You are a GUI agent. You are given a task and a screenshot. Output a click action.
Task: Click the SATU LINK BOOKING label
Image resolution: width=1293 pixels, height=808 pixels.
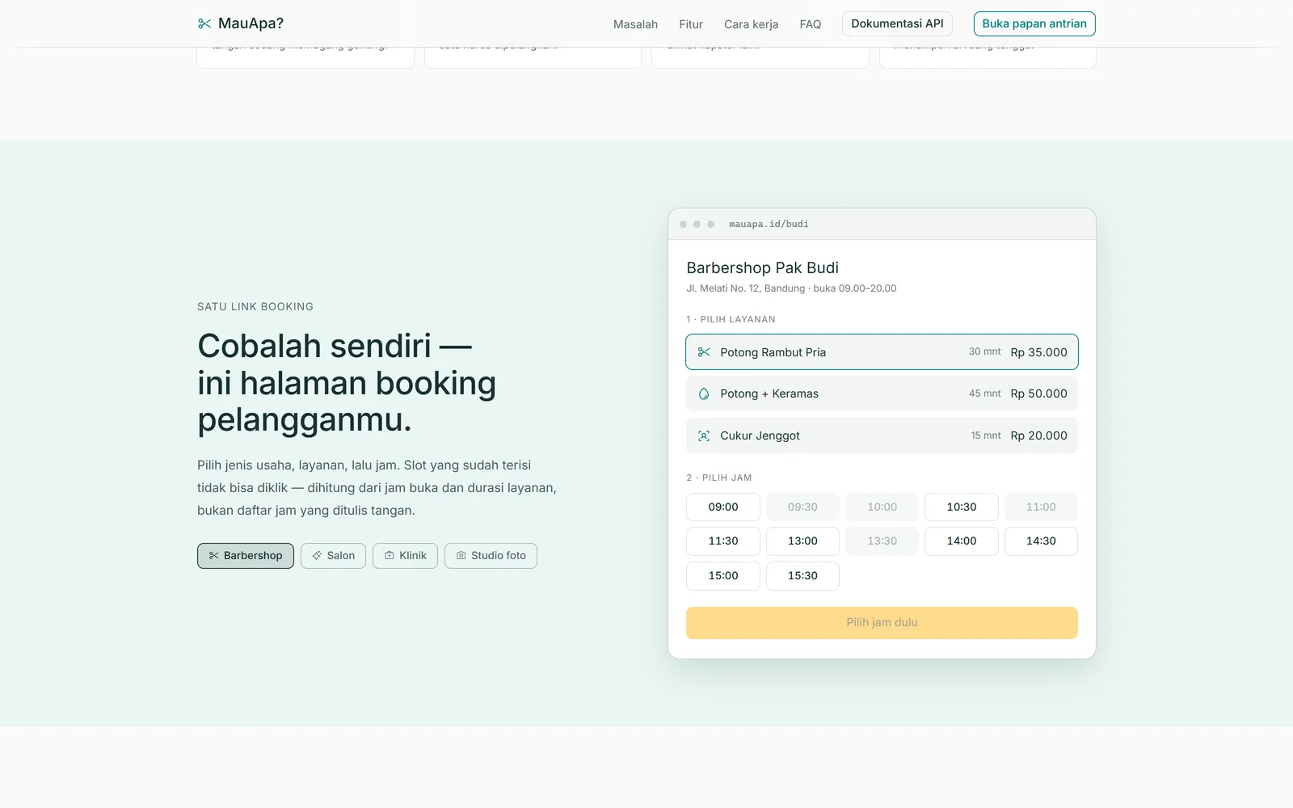255,307
